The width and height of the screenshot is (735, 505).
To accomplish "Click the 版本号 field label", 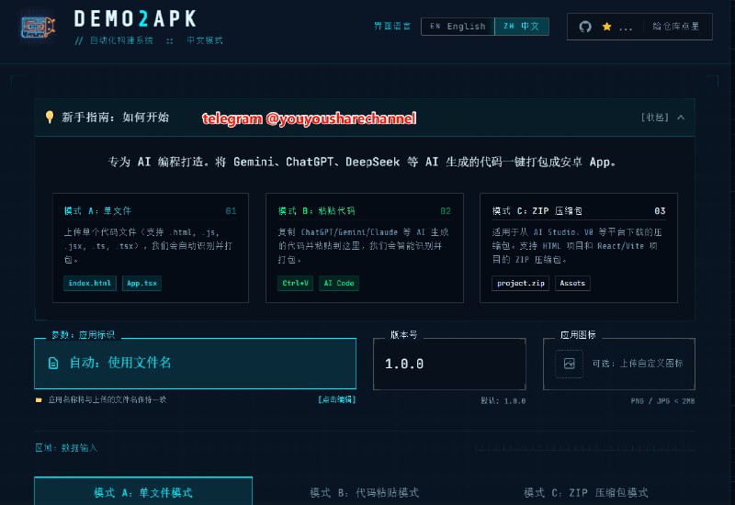I will (x=403, y=334).
